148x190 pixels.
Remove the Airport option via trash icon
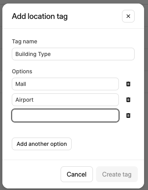point(128,100)
